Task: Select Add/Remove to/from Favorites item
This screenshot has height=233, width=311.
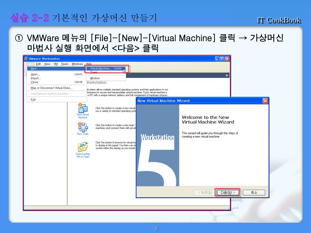Action: coord(56,94)
